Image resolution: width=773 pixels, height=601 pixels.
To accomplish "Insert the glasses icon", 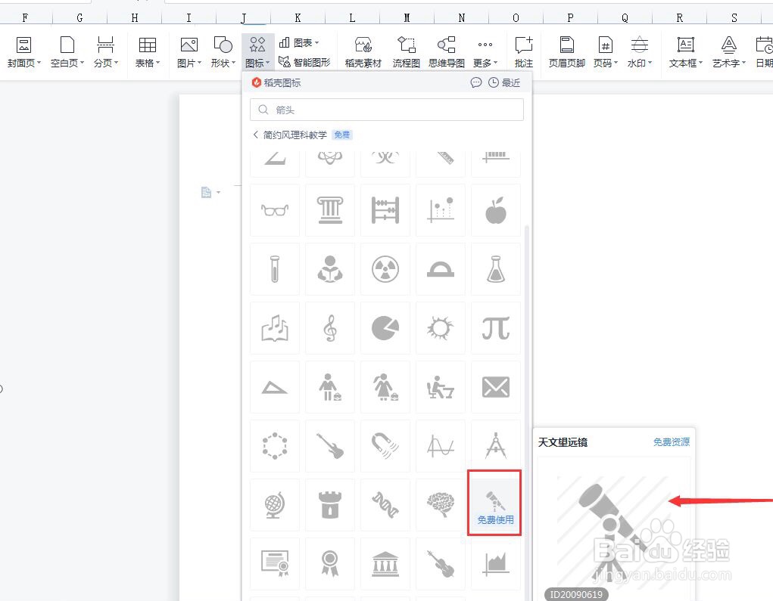I will (x=275, y=210).
